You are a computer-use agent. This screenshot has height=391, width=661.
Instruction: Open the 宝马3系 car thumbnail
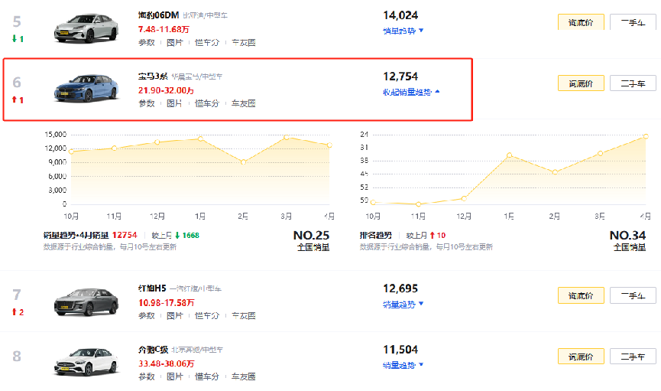tap(86, 88)
